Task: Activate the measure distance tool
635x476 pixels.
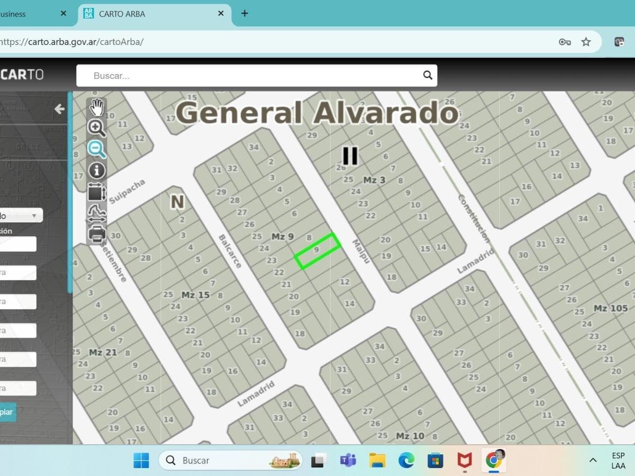Action: [97, 213]
